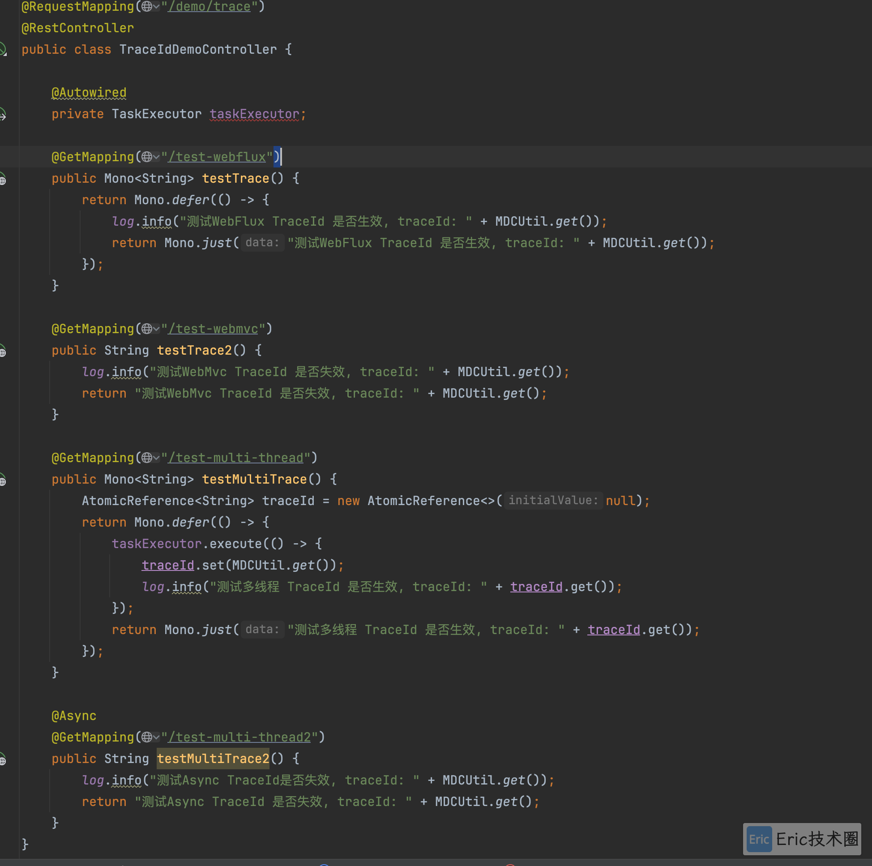Viewport: 872px width, 866px height.
Task: Follow the "/test-multi-thread2" URL link
Action: tap(239, 737)
